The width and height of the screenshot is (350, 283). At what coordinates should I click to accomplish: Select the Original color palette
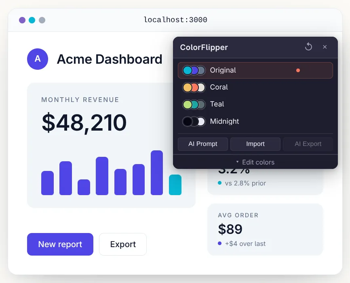255,71
